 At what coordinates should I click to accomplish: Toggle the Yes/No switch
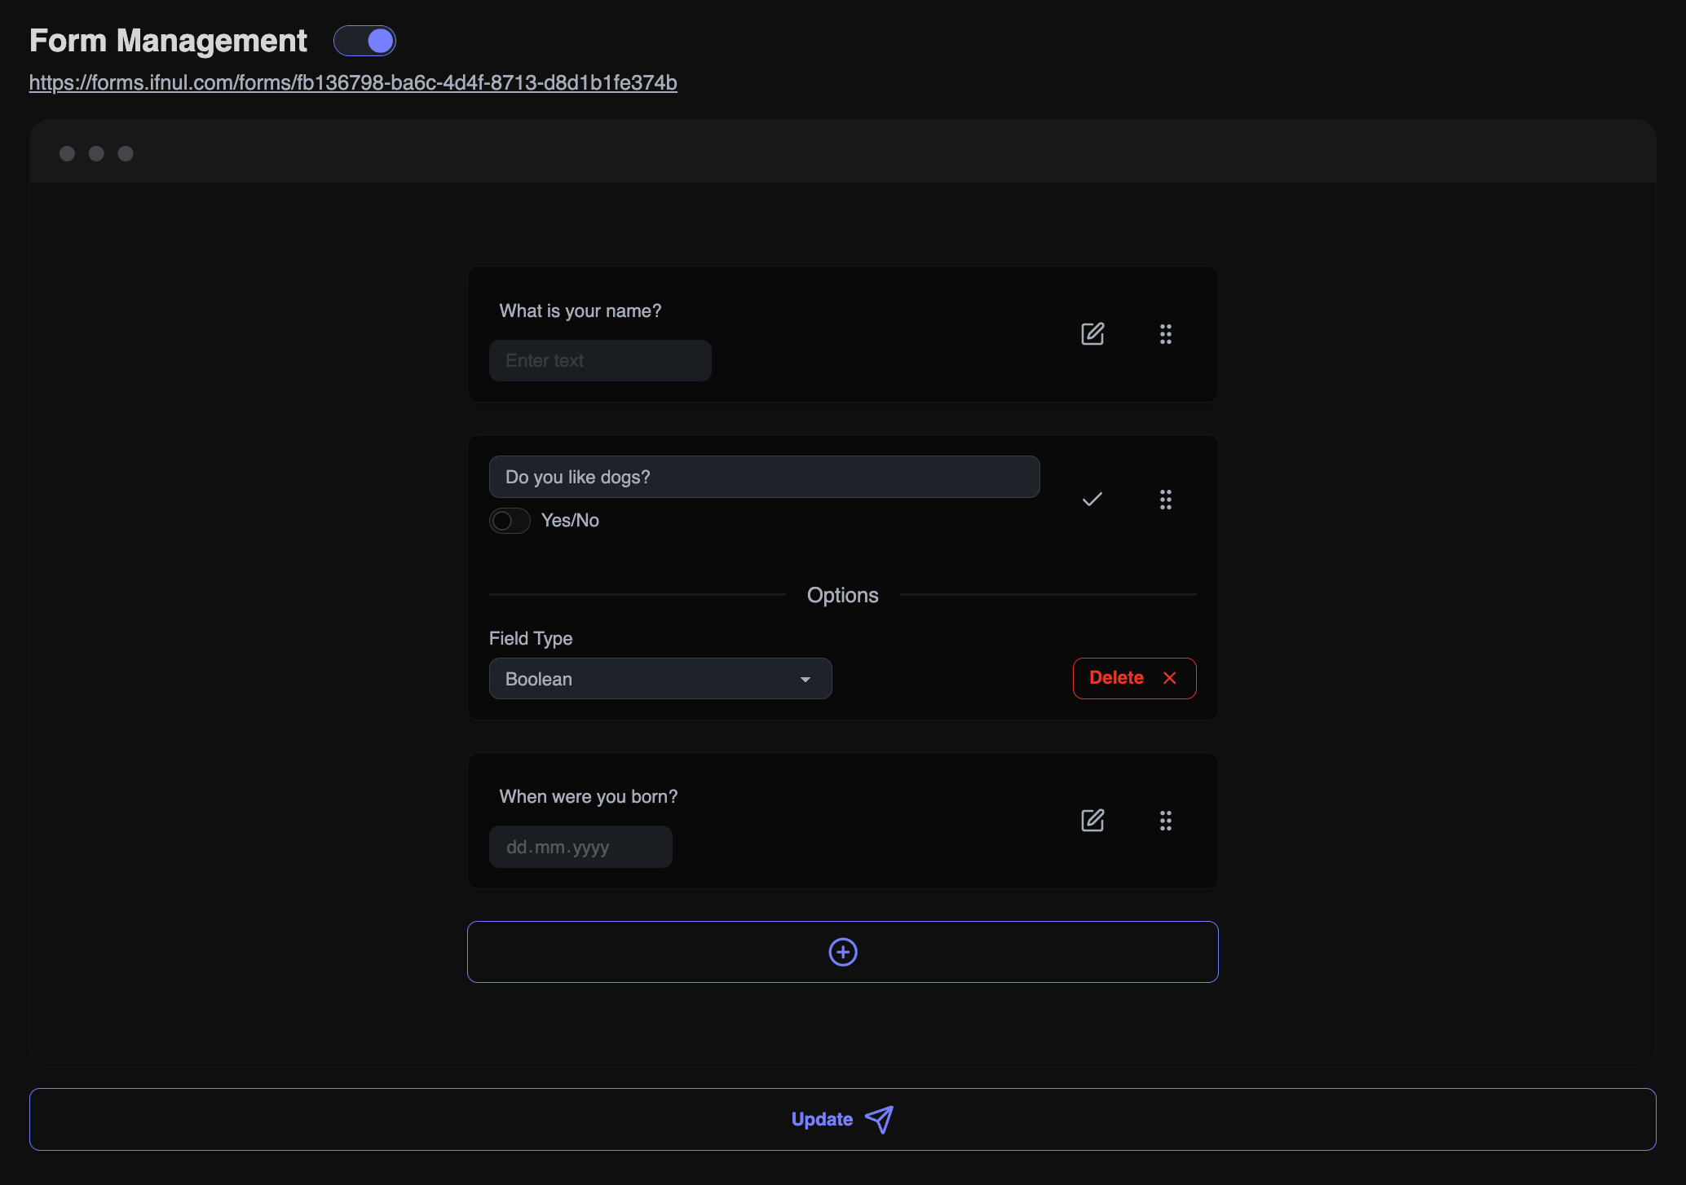pos(510,521)
